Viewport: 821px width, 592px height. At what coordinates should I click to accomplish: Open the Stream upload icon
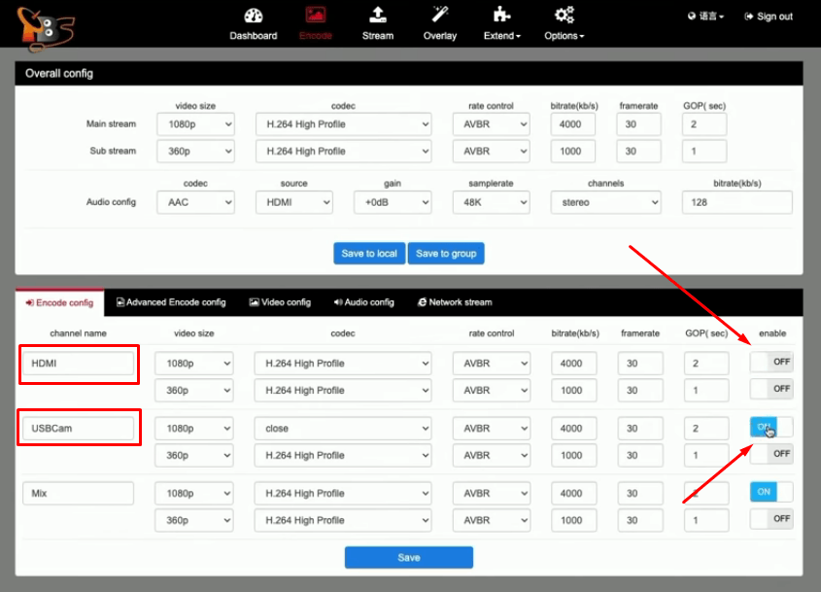pyautogui.click(x=378, y=15)
